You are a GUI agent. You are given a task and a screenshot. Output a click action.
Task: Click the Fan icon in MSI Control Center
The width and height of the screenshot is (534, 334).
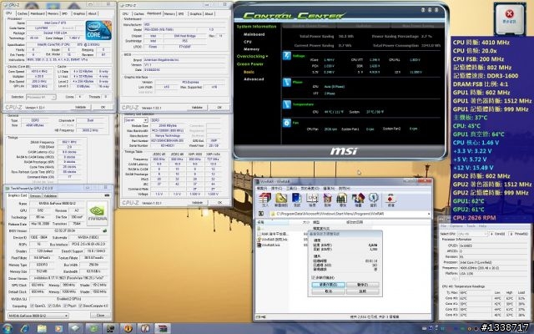coord(287,123)
